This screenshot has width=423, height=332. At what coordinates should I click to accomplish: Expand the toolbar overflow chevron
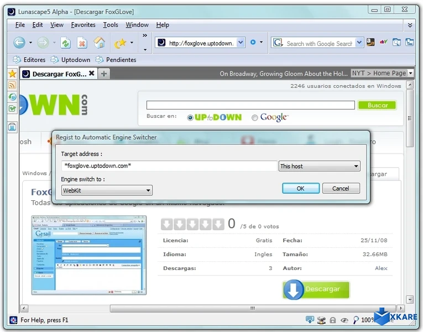coord(145,35)
